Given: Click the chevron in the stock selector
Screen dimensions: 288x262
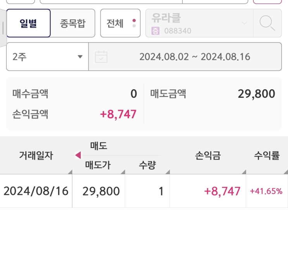Looking at the screenshot, I should pos(244,23).
